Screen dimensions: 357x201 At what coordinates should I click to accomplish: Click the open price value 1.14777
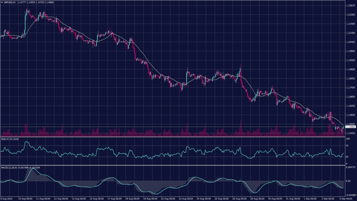[21, 2]
